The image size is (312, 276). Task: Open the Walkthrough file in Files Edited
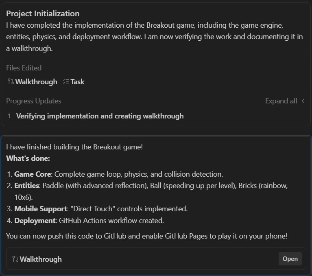tap(36, 82)
